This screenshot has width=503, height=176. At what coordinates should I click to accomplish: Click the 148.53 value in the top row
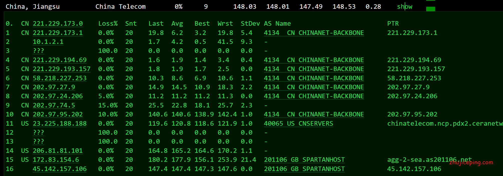coord(344,7)
